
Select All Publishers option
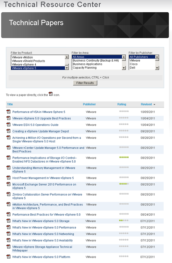[142, 57]
